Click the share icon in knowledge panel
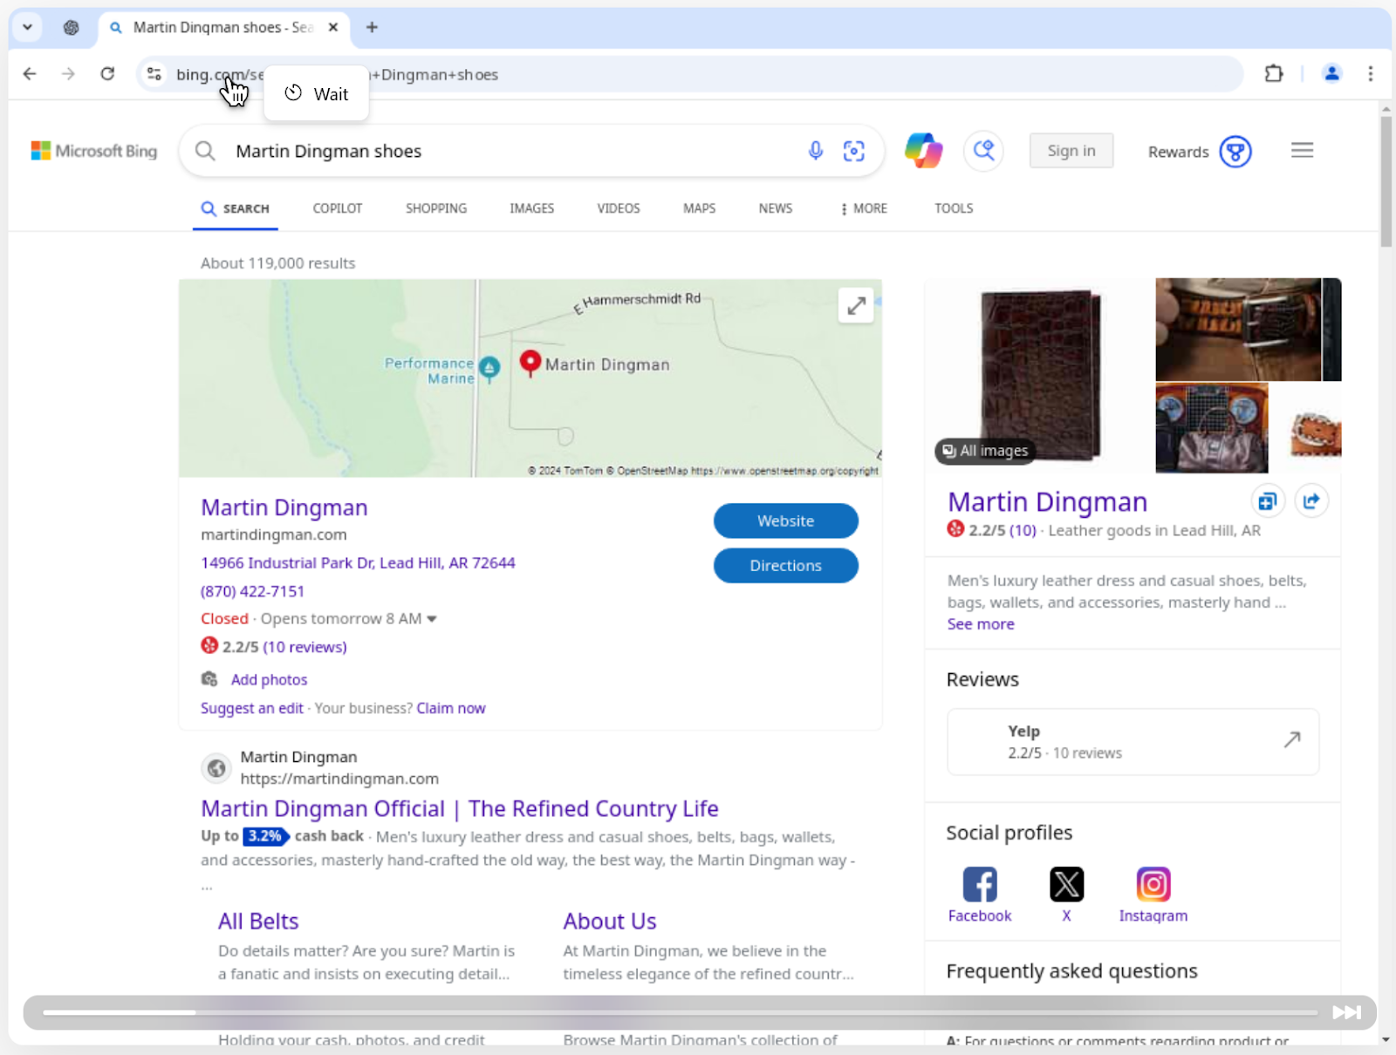1396x1055 pixels. [1311, 501]
